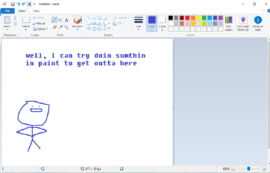
Task: Open the File menu
Action: pyautogui.click(x=7, y=11)
